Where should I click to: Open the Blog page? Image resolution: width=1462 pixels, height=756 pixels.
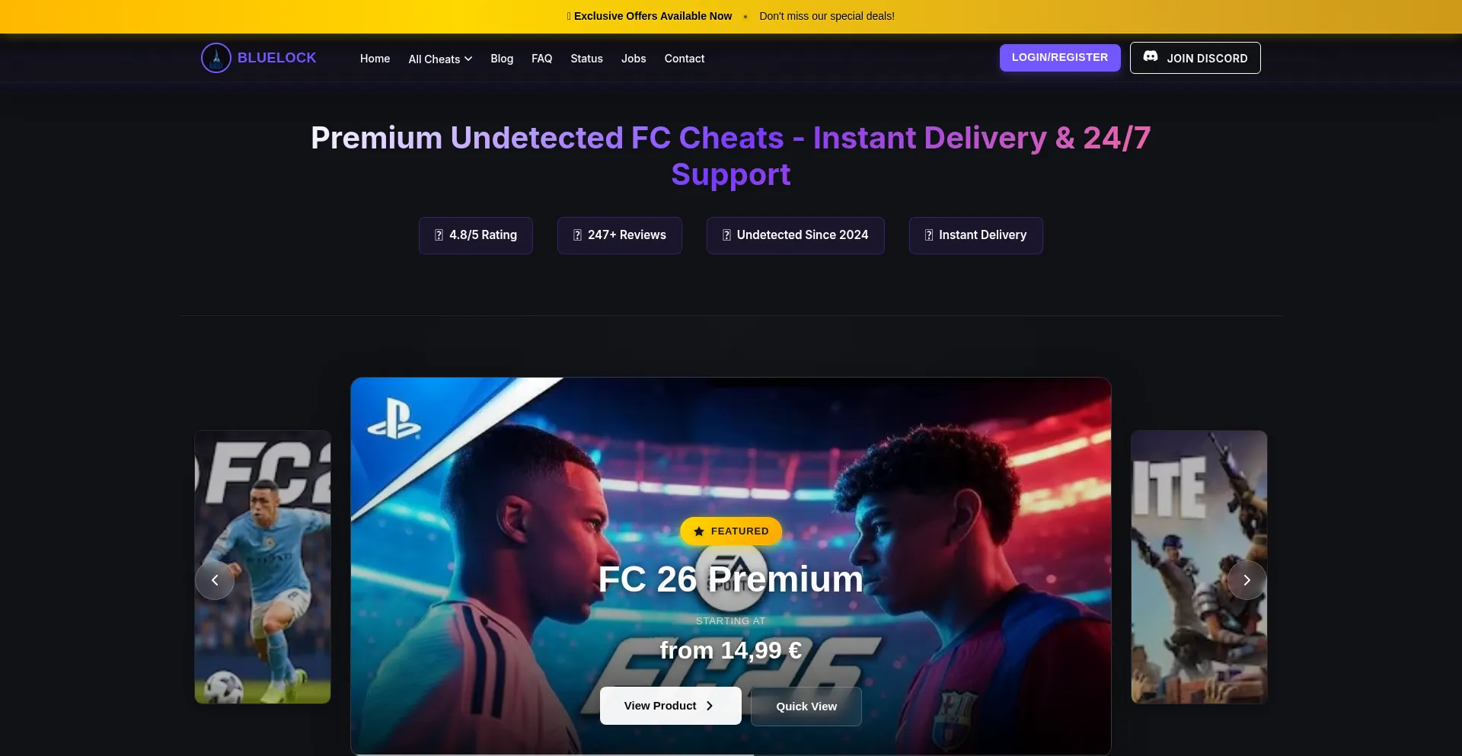[x=502, y=59]
